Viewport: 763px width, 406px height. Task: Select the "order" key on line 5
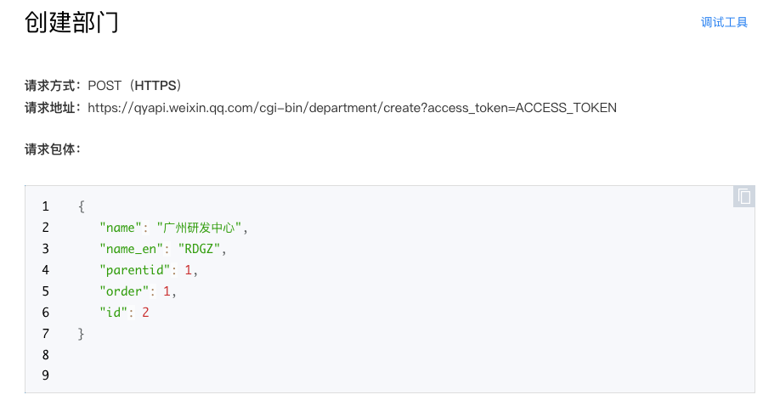(x=124, y=291)
